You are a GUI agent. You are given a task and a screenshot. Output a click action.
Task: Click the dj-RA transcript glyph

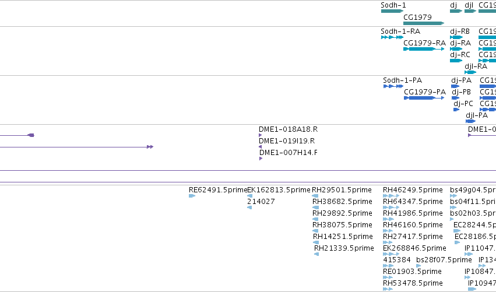456,49
